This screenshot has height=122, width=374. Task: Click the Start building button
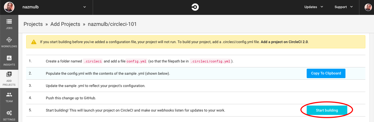pyautogui.click(x=327, y=110)
